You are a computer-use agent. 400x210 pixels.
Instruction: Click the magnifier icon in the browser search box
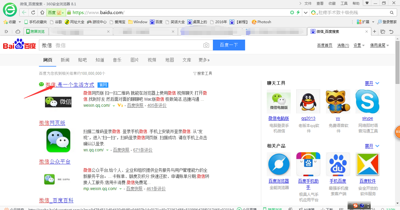[x=392, y=13]
